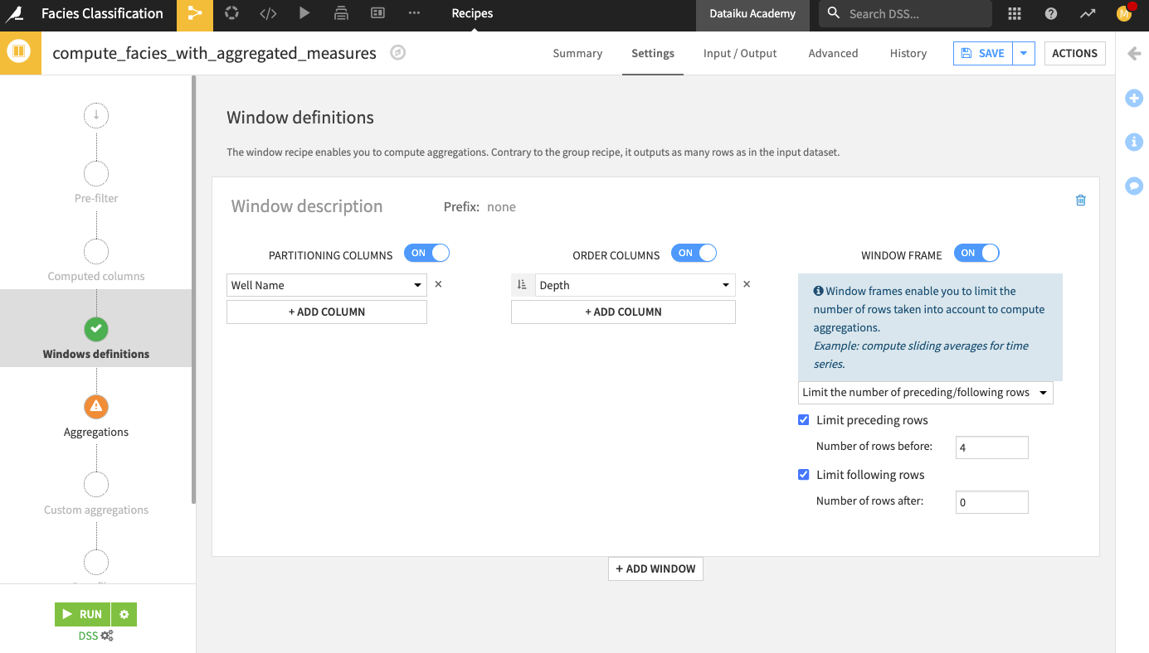This screenshot has height=653, width=1149.
Task: Open the applications grid icon
Action: tap(1015, 14)
